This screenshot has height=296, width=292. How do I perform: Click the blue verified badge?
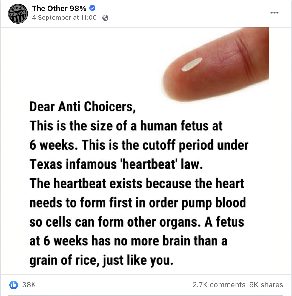(93, 9)
